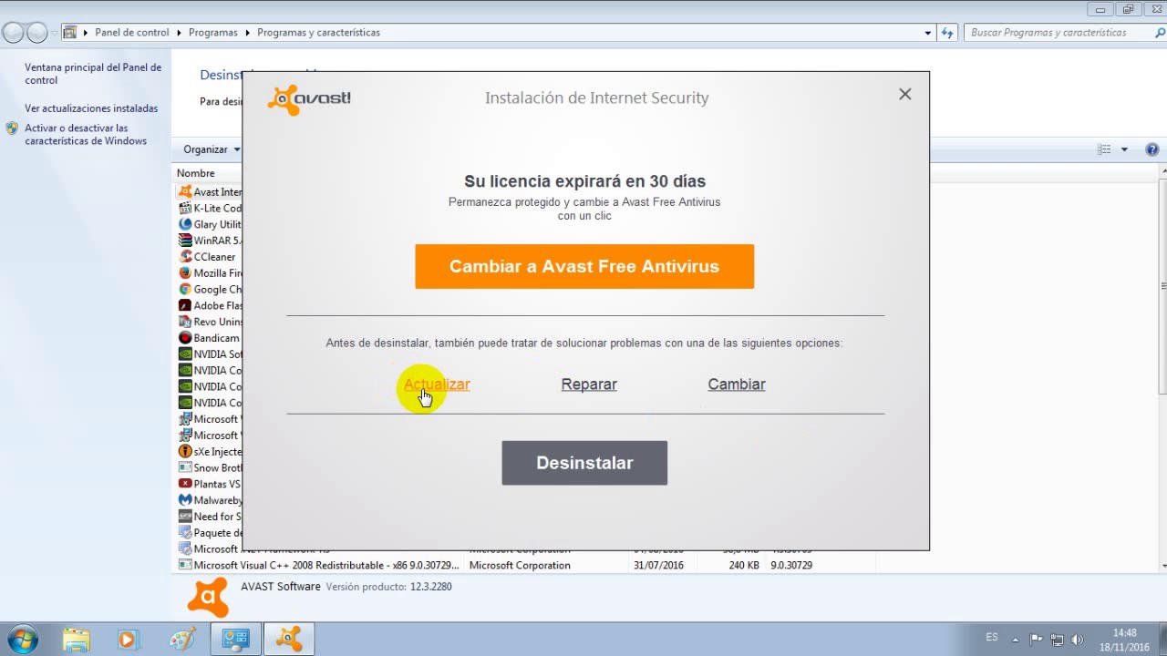The width and height of the screenshot is (1167, 656).
Task: Switch to the Control Panel taskbar button
Action: coord(235,639)
